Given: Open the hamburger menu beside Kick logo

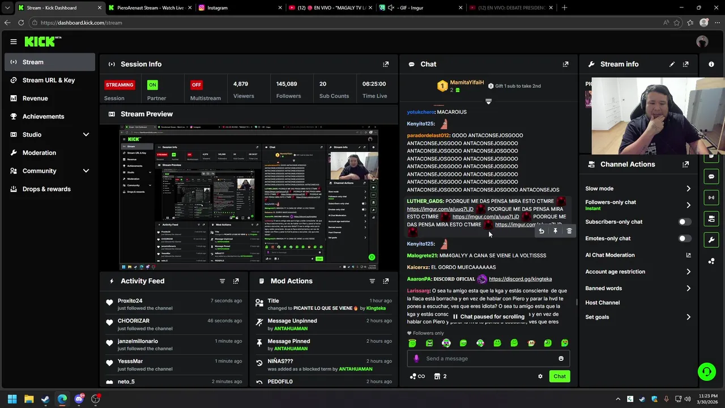Looking at the screenshot, I should pyautogui.click(x=13, y=41).
